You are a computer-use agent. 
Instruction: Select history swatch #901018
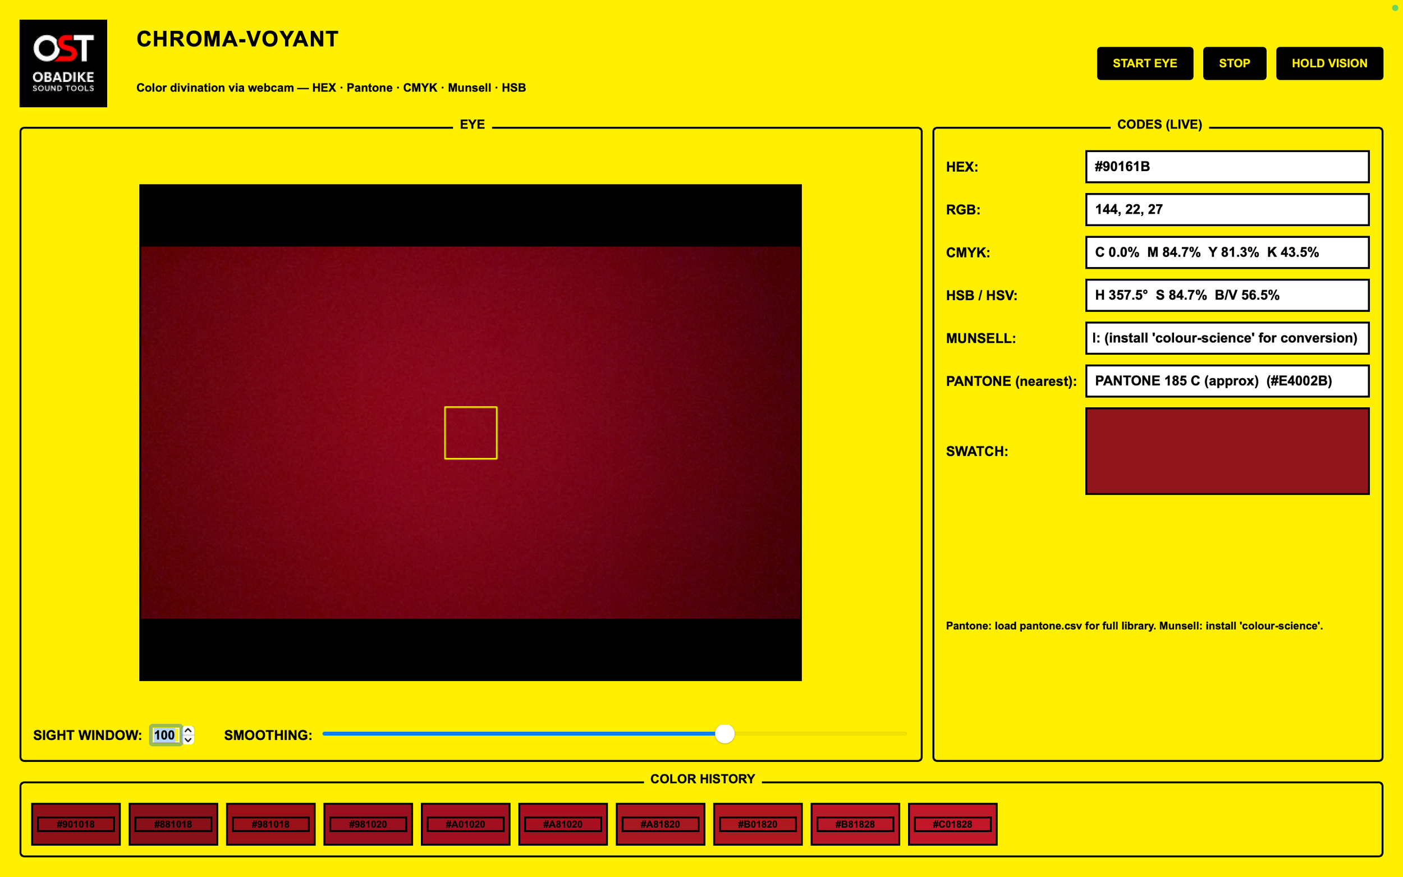click(x=76, y=824)
